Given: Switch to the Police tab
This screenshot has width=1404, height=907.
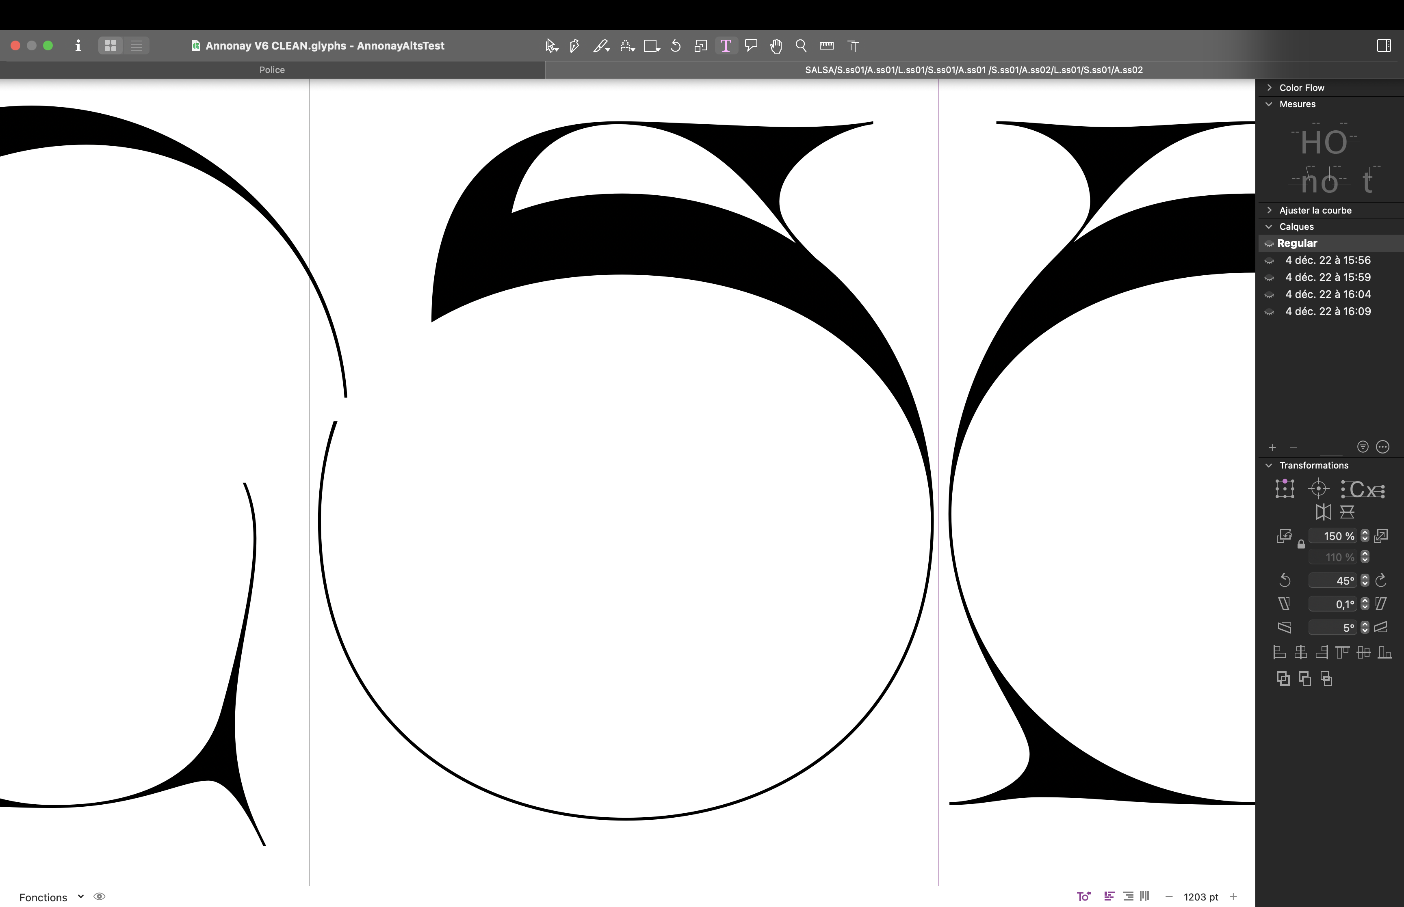Looking at the screenshot, I should click(272, 69).
